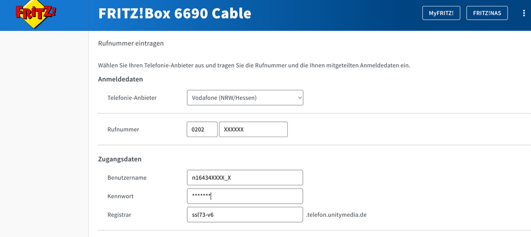531x237 pixels.
Task: Click the 'Rufnummer eintragen' page heading
Action: pos(131,43)
